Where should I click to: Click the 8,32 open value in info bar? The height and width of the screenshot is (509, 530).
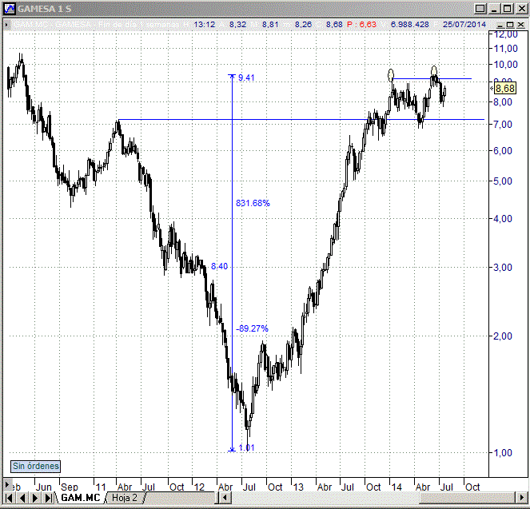pos(237,24)
